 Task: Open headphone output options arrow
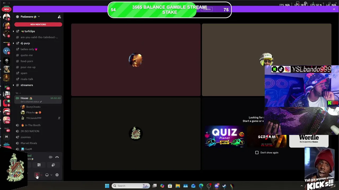tap(51, 175)
